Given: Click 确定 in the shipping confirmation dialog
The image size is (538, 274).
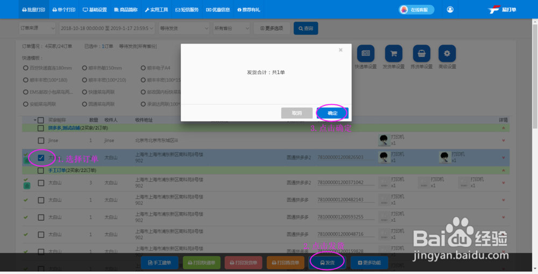Looking at the screenshot, I should pos(332,113).
